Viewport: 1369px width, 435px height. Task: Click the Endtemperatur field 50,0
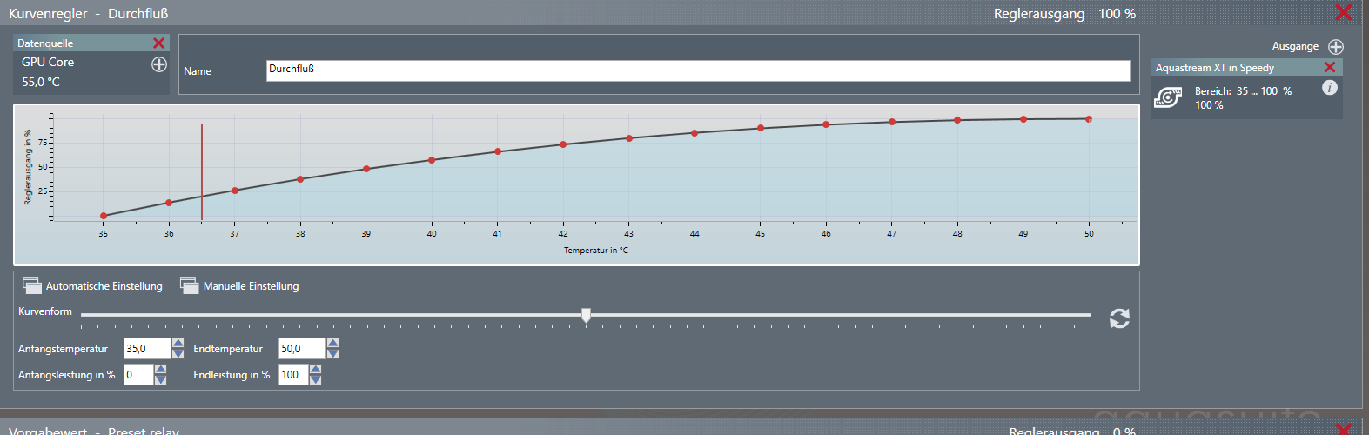[302, 348]
